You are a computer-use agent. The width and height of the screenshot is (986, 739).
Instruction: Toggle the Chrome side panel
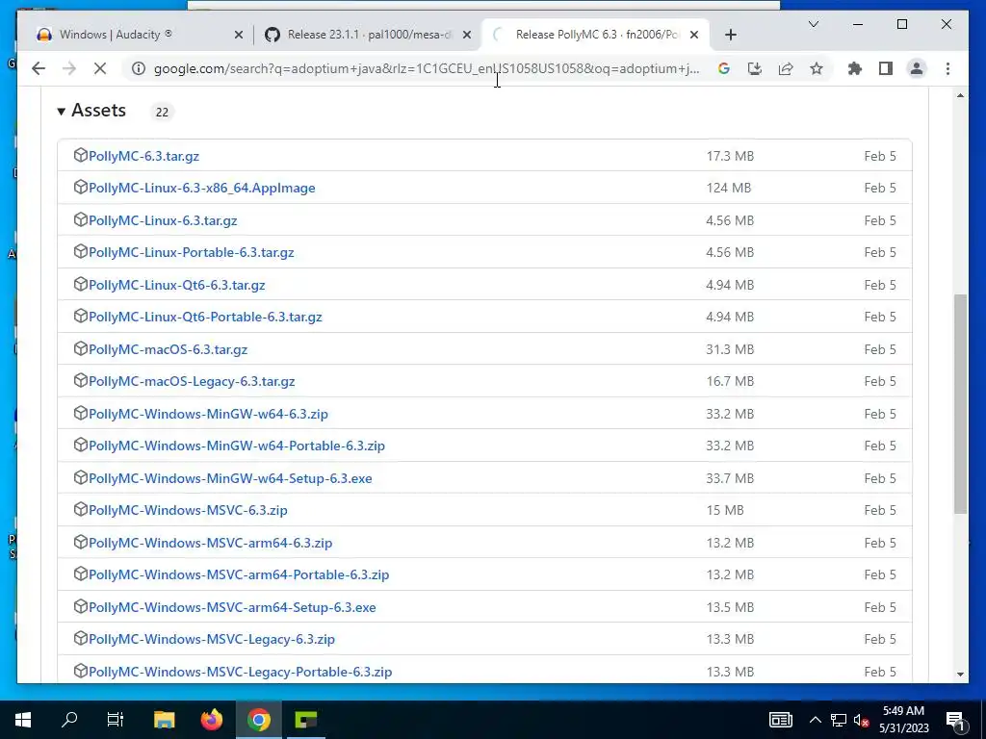point(886,68)
